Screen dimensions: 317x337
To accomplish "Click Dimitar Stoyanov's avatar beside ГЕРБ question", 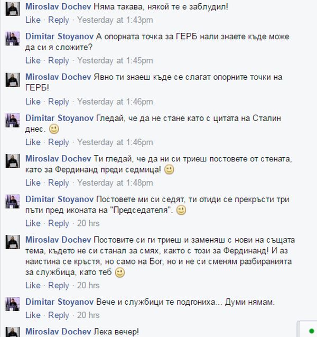I will (x=13, y=39).
